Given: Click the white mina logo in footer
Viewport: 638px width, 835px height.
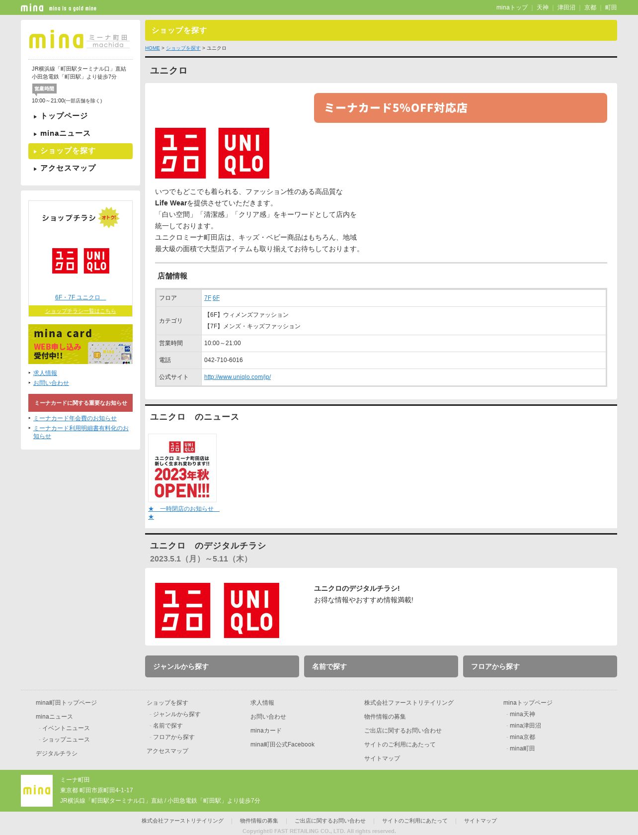Looking at the screenshot, I should pyautogui.click(x=37, y=791).
